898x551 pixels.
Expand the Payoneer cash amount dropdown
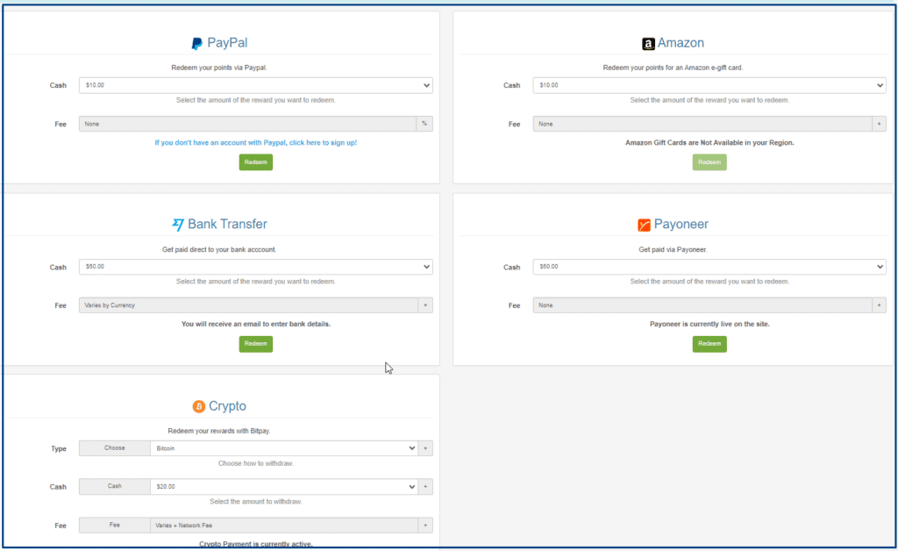pos(709,267)
